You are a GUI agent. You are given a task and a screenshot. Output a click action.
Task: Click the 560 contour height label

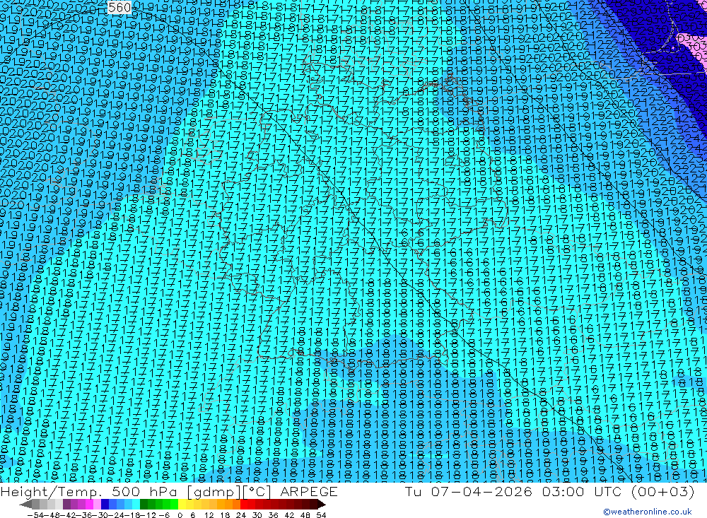[x=119, y=7]
